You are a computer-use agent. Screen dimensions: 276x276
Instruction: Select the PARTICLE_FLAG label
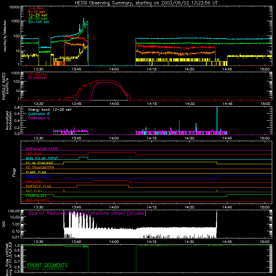(39, 186)
